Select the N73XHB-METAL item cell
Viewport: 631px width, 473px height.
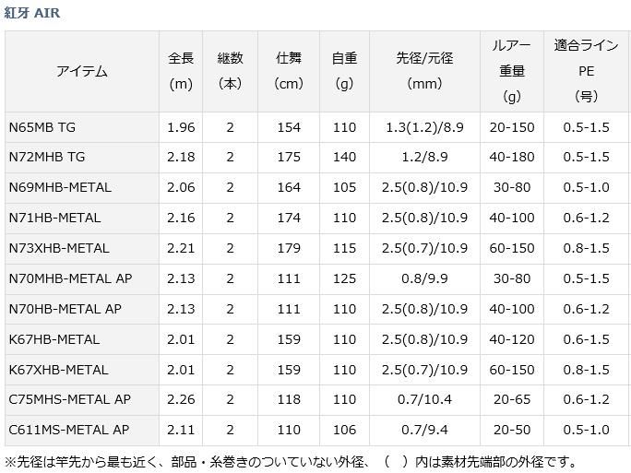82,249
